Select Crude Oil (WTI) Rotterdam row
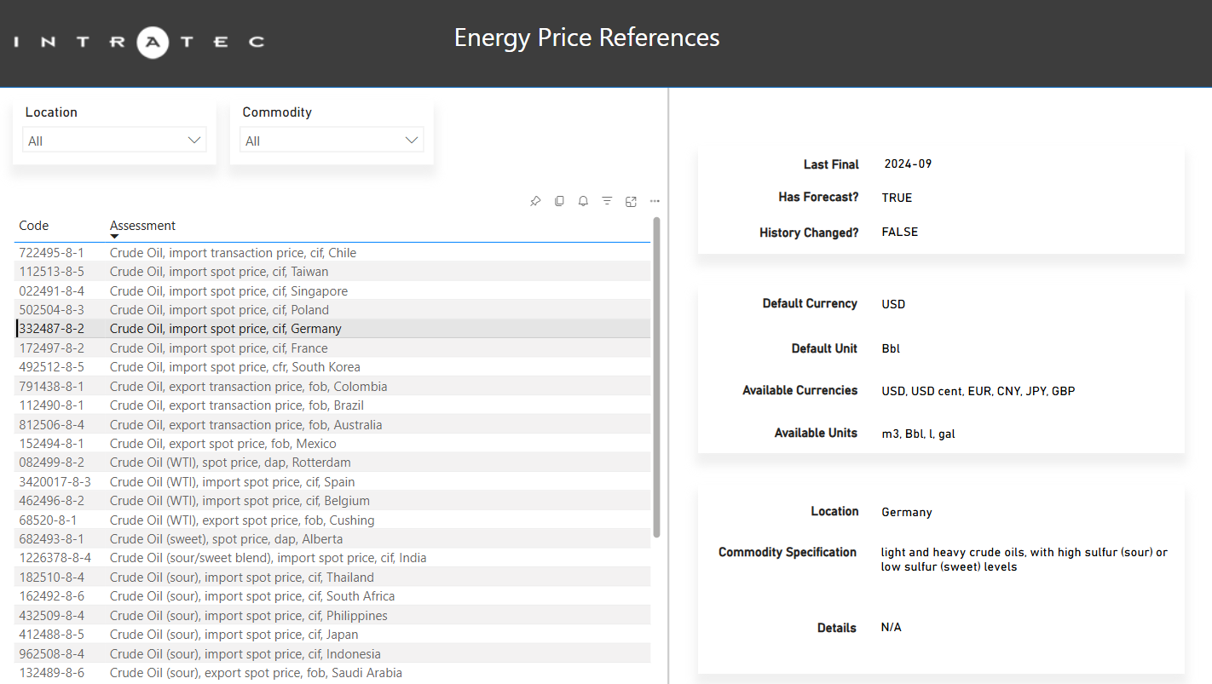This screenshot has width=1212, height=684. [x=230, y=463]
